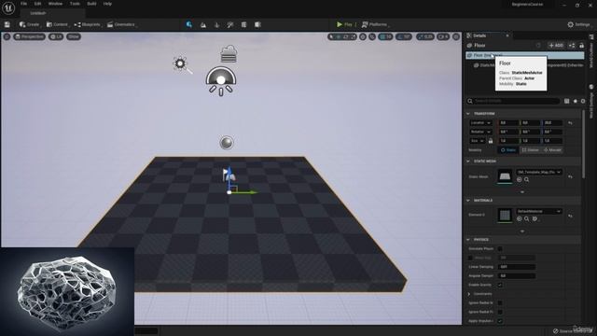
Task: Show favorites star icon in Details
Action: (576, 101)
